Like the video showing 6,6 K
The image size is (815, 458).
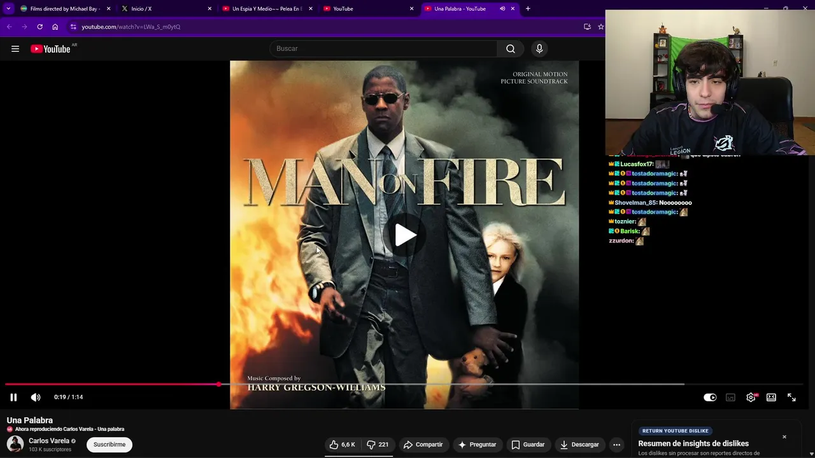pyautogui.click(x=343, y=445)
